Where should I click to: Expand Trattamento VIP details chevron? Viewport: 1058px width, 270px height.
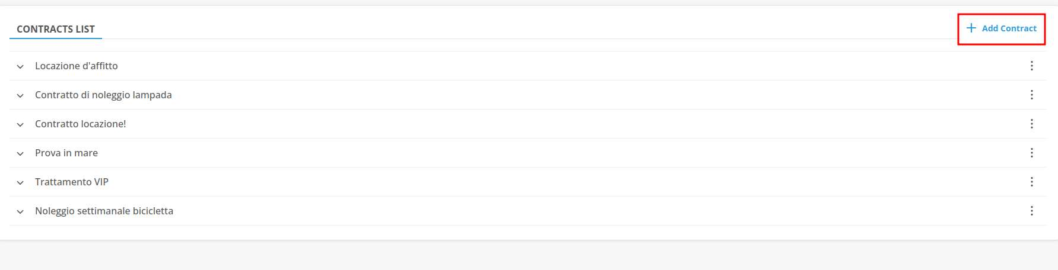click(x=20, y=182)
